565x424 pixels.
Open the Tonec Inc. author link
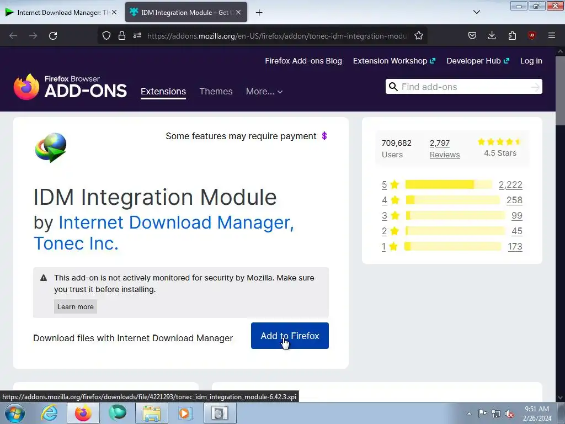click(76, 243)
